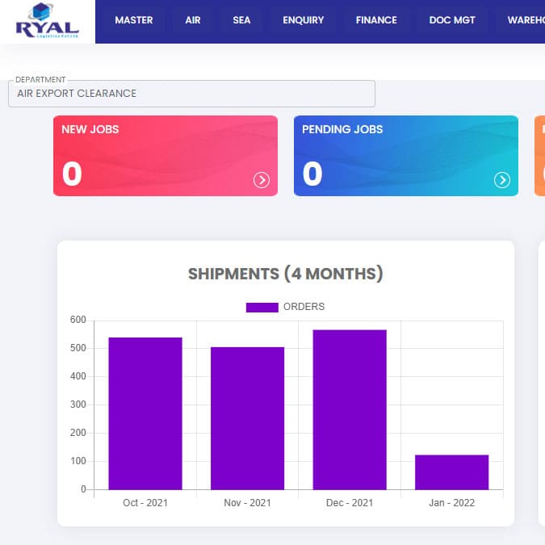Image resolution: width=545 pixels, height=545 pixels.
Task: Click the Shipments (4 Months) chart title
Action: coord(286,274)
